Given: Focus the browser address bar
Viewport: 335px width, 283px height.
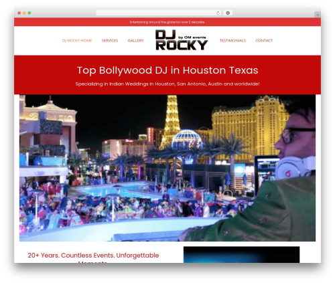Looking at the screenshot, I should tap(159, 13).
